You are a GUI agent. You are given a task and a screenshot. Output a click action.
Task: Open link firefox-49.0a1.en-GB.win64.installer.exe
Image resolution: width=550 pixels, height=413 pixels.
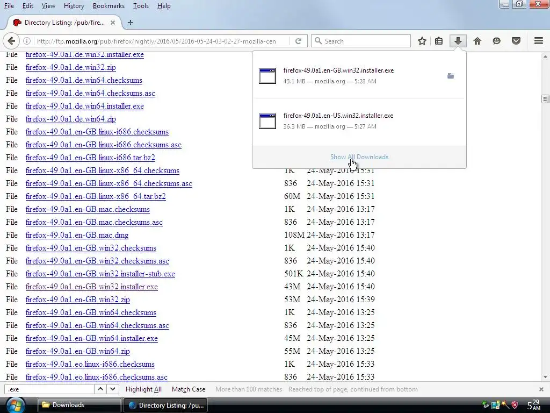91,338
